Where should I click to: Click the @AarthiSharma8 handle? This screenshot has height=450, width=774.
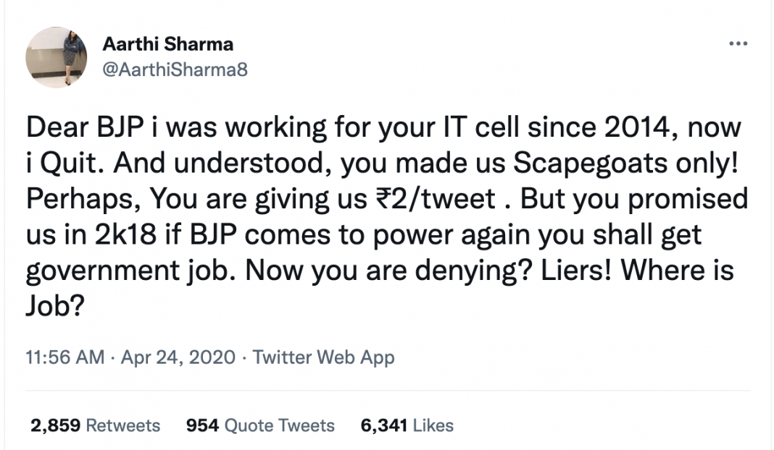pos(175,69)
